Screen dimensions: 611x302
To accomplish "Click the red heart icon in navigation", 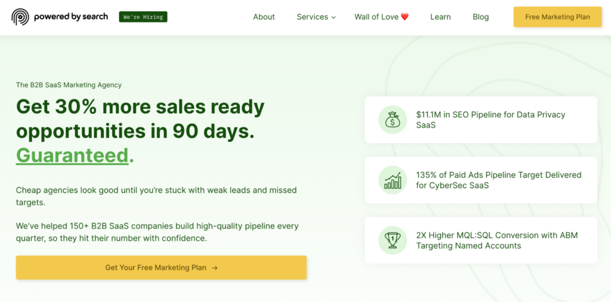I will [x=405, y=17].
